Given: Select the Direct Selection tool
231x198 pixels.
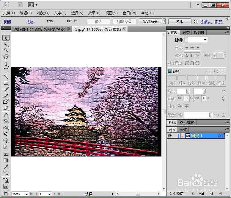Looking at the screenshot, I should (x=6, y=44).
